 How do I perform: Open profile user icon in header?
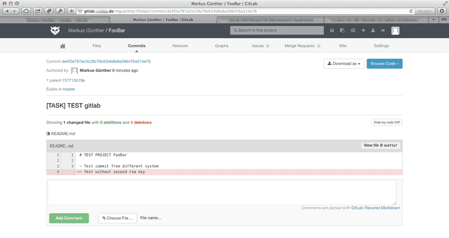pyautogui.click(x=373, y=30)
